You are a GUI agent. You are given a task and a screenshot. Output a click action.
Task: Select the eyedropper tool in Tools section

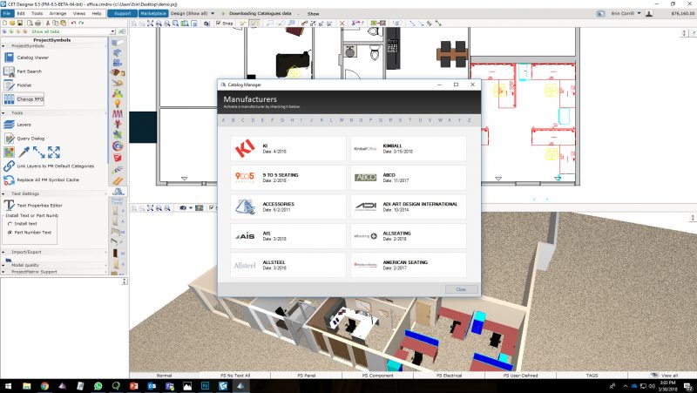[x=24, y=152]
